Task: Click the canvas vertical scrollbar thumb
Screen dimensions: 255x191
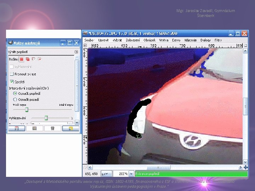Action: (245, 106)
